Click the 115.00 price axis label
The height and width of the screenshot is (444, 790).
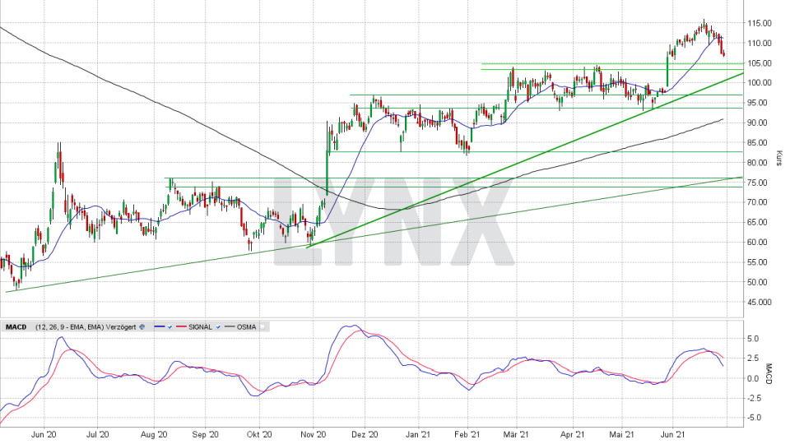point(760,23)
